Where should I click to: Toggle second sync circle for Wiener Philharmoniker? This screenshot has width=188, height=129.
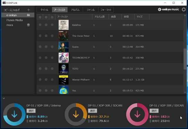tap(46, 80)
